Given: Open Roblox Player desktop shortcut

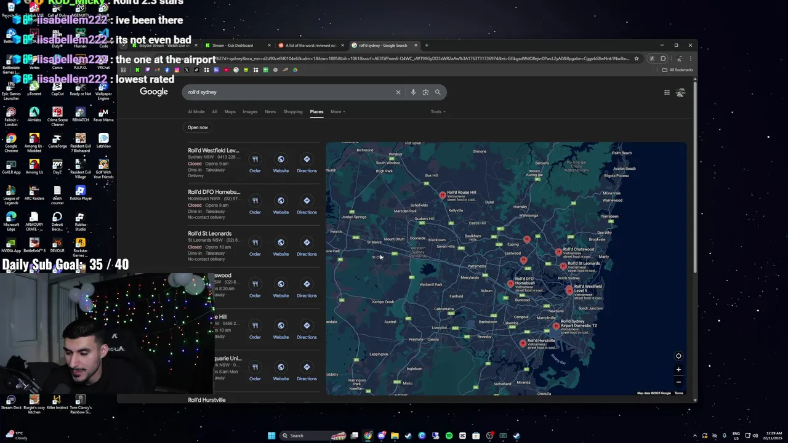Looking at the screenshot, I should coord(80,193).
